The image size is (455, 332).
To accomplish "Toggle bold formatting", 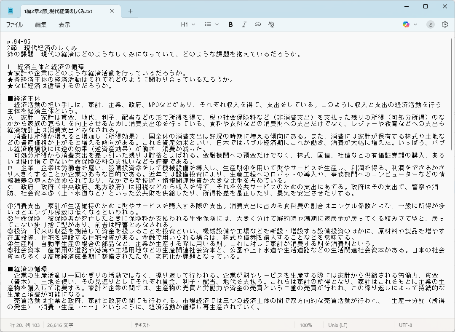I will [x=230, y=24].
